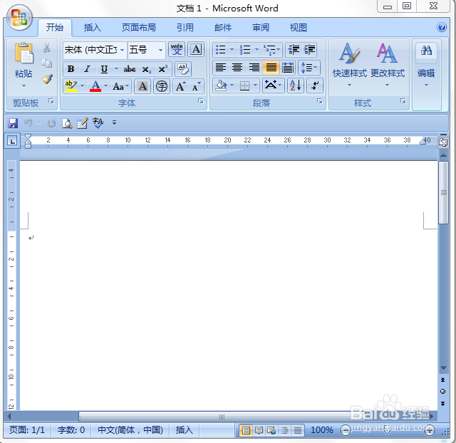The width and height of the screenshot is (456, 443).
Task: Shrink font size icon
Action: click(197, 86)
